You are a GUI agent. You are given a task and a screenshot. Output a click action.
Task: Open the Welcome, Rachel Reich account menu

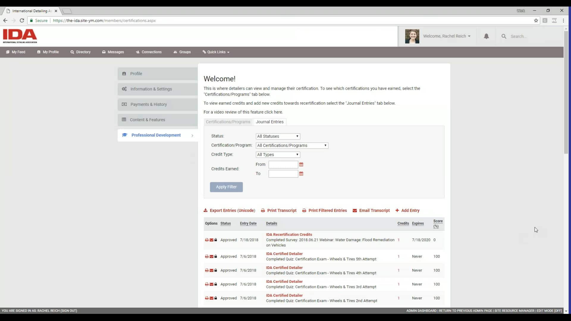click(x=447, y=36)
